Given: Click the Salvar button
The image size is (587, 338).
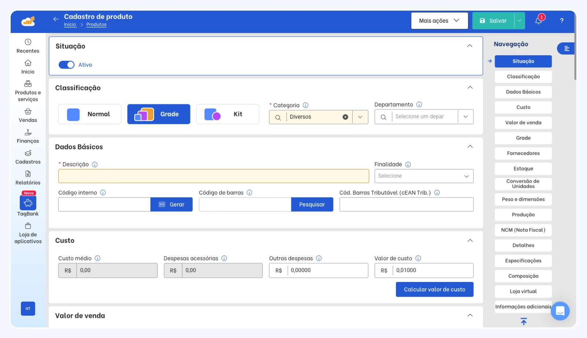Looking at the screenshot, I should 493,21.
